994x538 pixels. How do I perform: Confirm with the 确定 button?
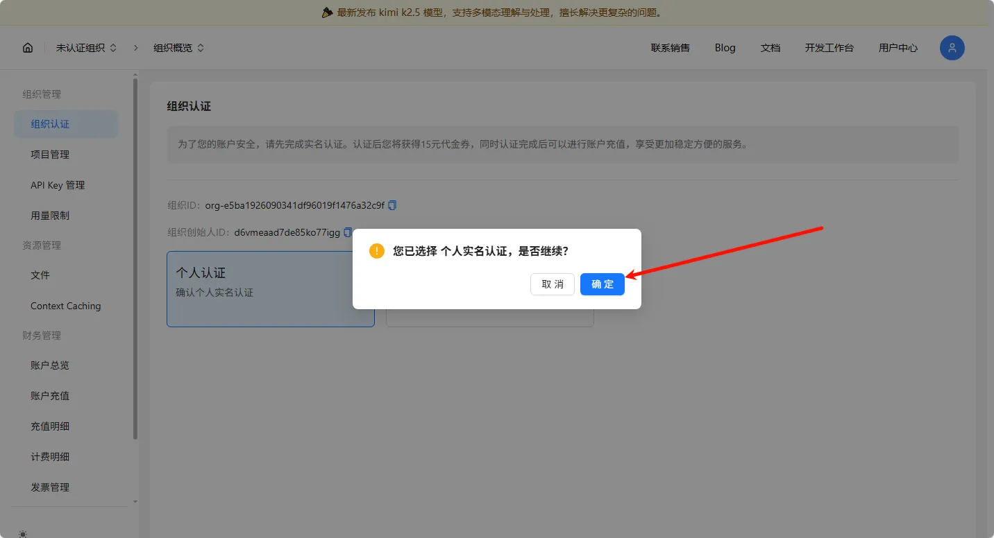tap(602, 284)
